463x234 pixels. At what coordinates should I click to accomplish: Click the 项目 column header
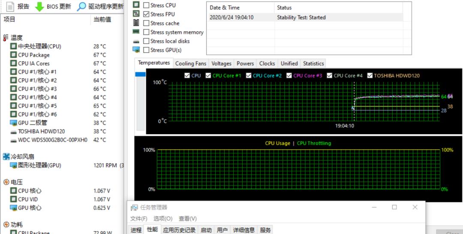(46, 20)
